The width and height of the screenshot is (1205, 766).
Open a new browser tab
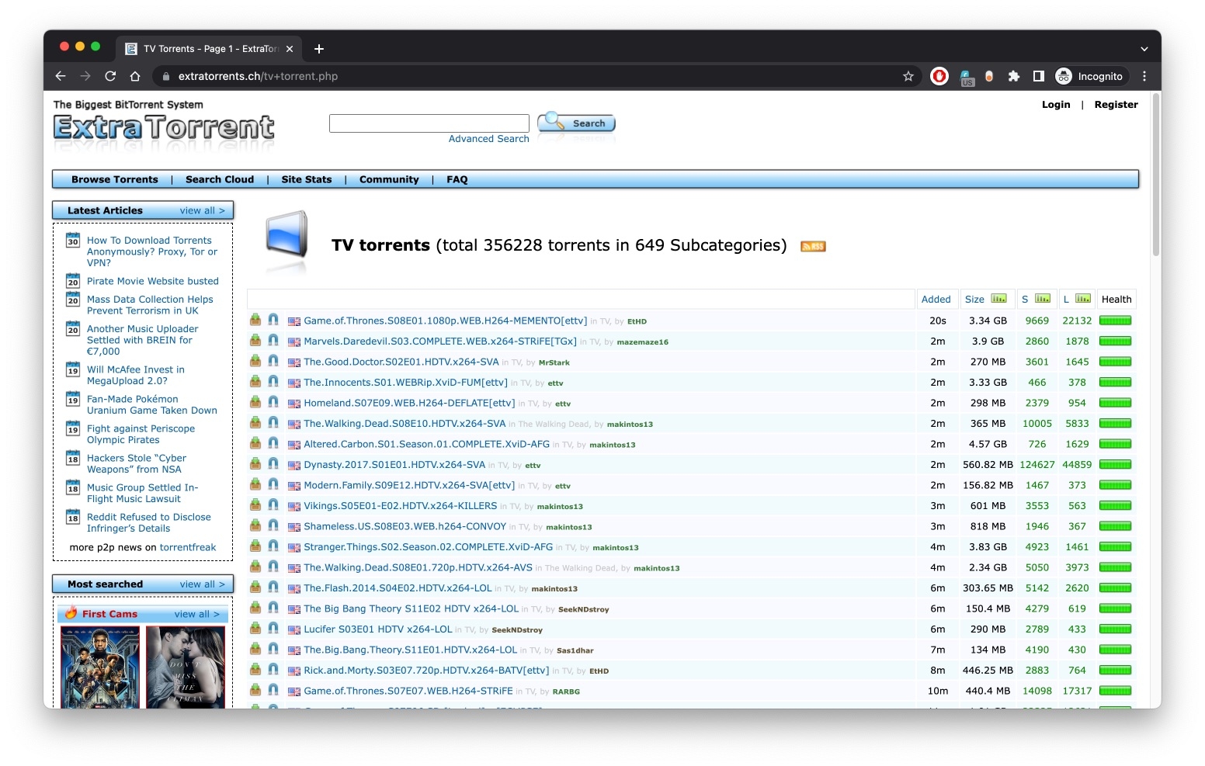tap(319, 48)
